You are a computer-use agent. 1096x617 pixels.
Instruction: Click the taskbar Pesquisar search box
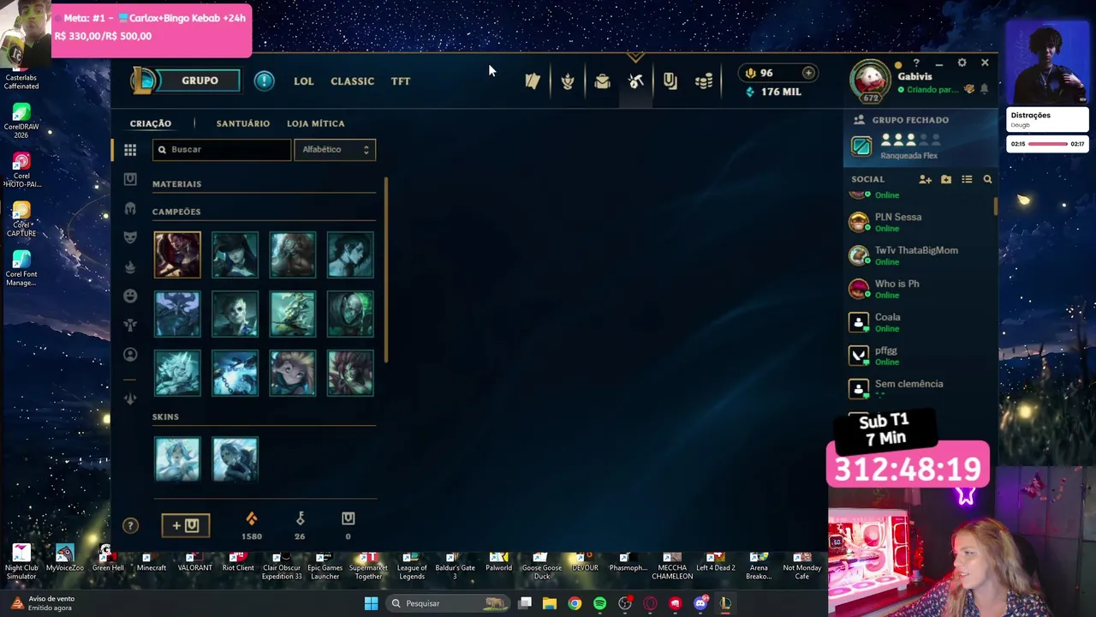[446, 603]
